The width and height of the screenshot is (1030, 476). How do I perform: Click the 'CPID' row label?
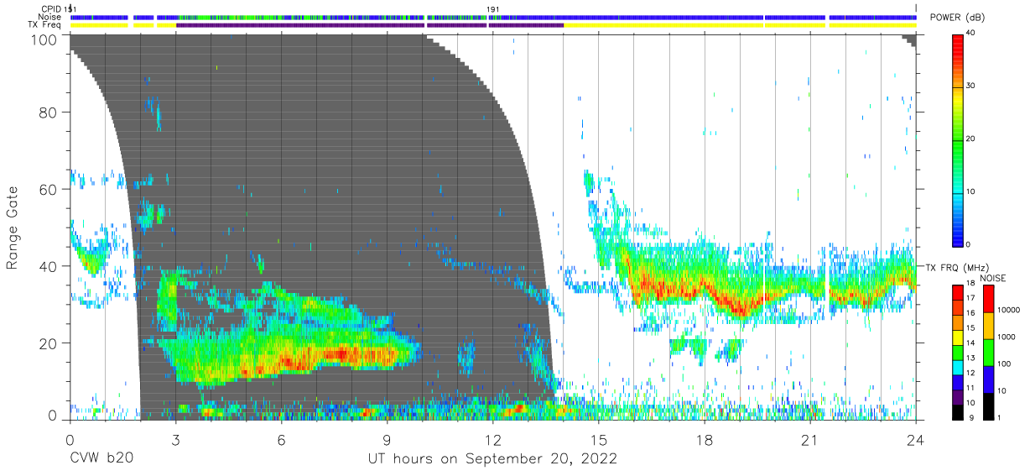51,9
